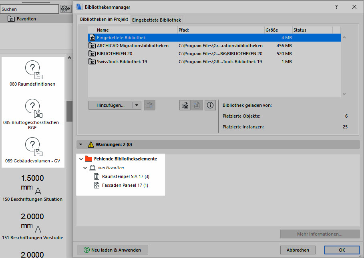Click Neu laden & Anwenden button

pos(113,250)
